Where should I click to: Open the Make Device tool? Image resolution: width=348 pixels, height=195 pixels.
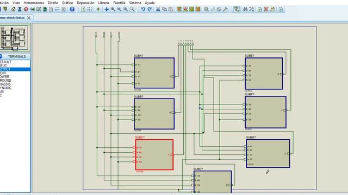[x=213, y=9]
